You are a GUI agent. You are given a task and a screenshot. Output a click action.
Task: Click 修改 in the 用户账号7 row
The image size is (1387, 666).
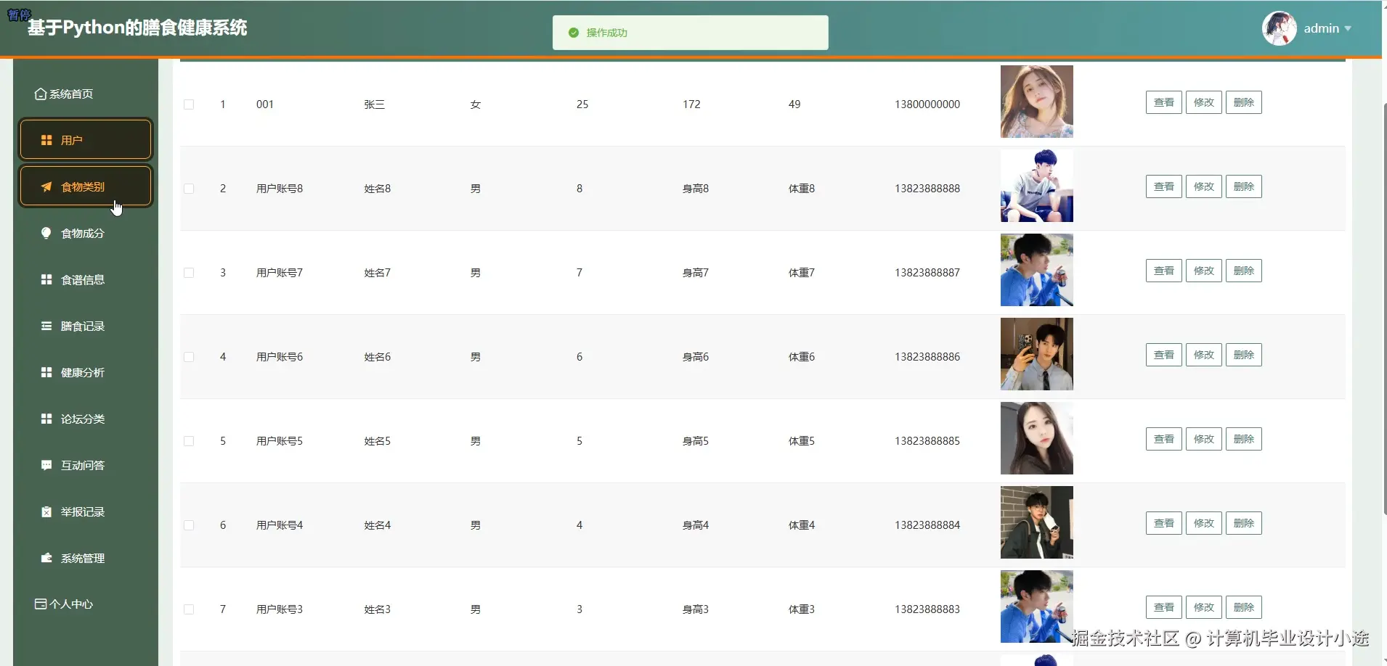click(1204, 271)
